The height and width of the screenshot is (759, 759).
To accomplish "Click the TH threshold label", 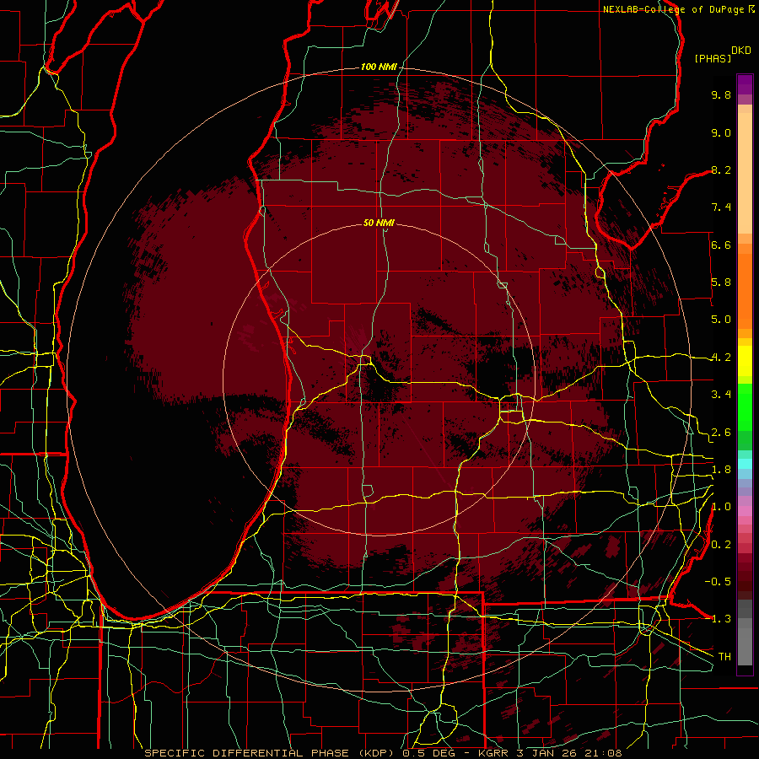I will [724, 657].
